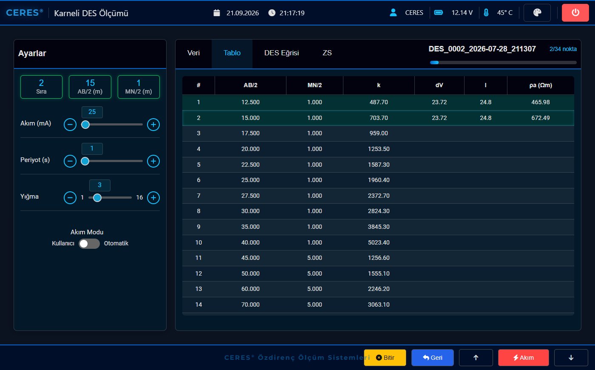The image size is (595, 370).
Task: Click MN/2 value 5.000 in row 11
Action: [x=314, y=258]
